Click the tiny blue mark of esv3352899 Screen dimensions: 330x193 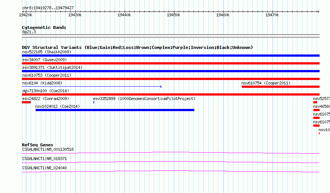[x=94, y=102]
